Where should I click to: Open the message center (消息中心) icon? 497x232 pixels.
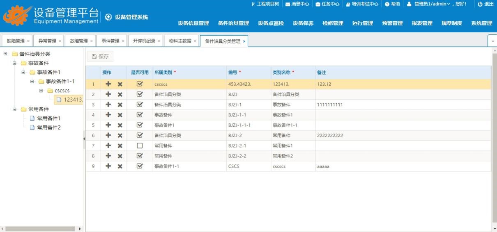point(288,4)
